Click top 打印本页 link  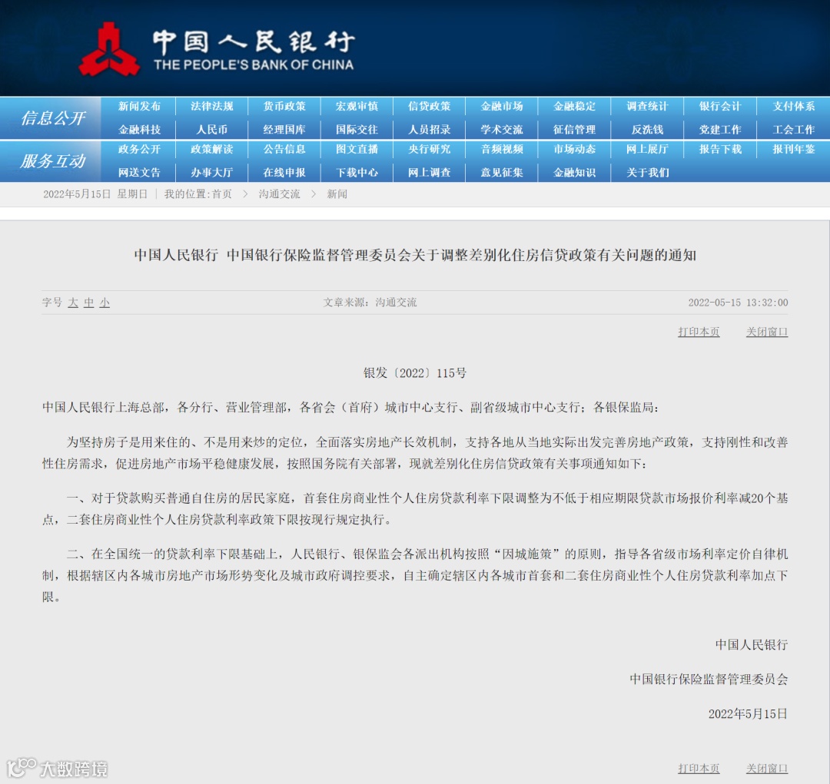[699, 332]
